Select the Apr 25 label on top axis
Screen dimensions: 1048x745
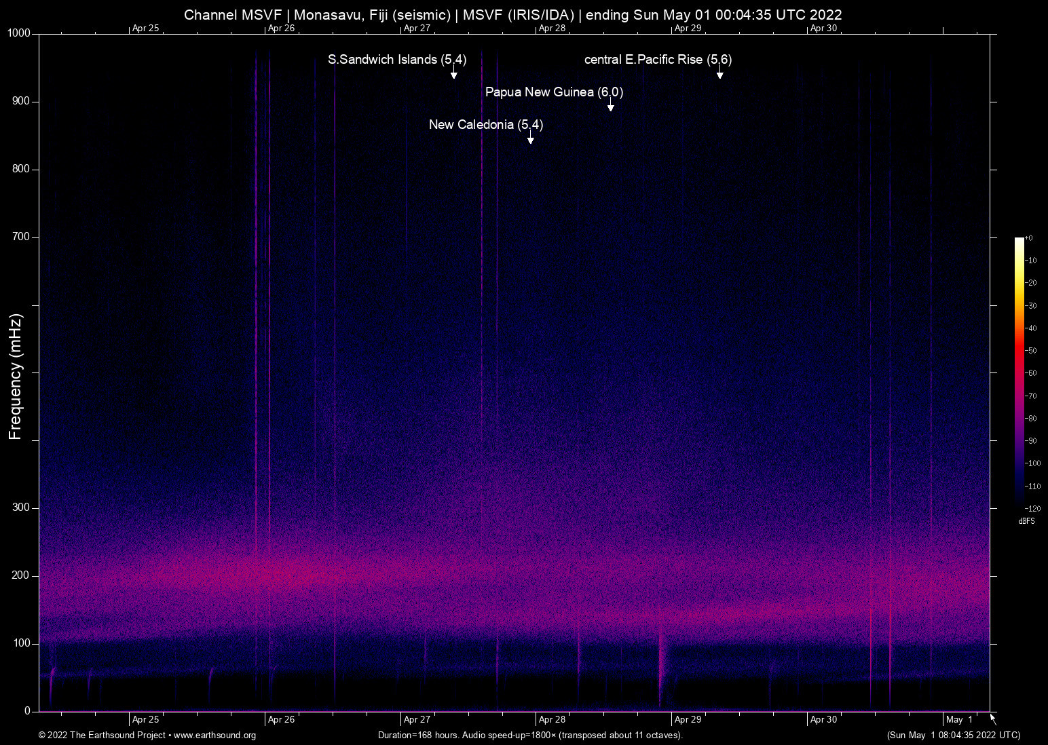145,28
